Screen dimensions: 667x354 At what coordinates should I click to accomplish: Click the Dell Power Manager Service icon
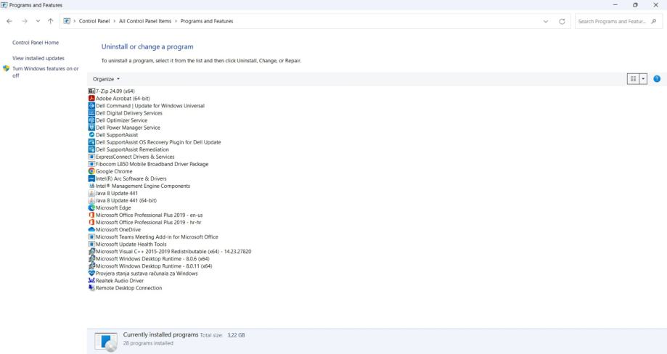click(91, 128)
